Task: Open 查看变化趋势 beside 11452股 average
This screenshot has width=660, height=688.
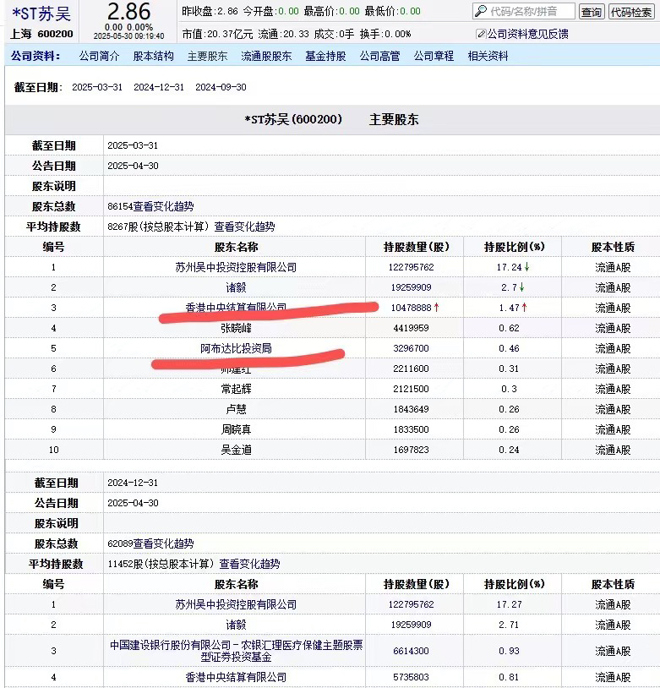Action: click(249, 564)
